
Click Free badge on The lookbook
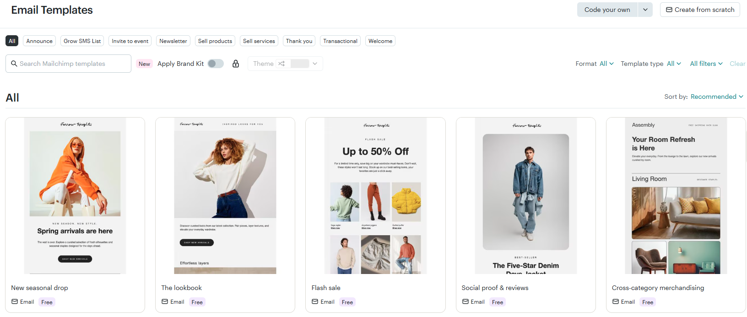tap(197, 302)
